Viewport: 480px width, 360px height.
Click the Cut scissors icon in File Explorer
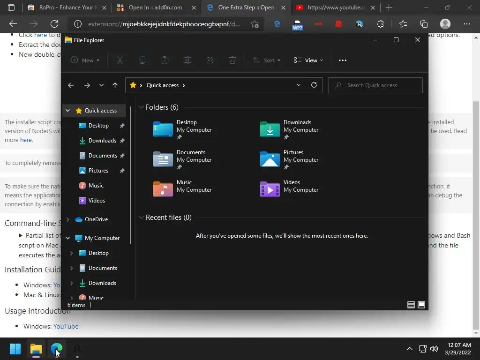(120, 60)
